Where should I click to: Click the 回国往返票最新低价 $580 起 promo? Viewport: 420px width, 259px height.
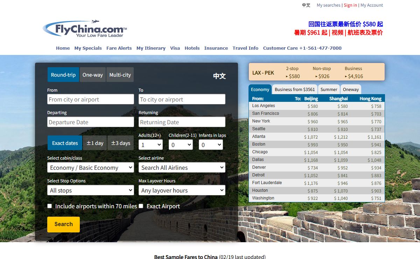click(x=345, y=24)
